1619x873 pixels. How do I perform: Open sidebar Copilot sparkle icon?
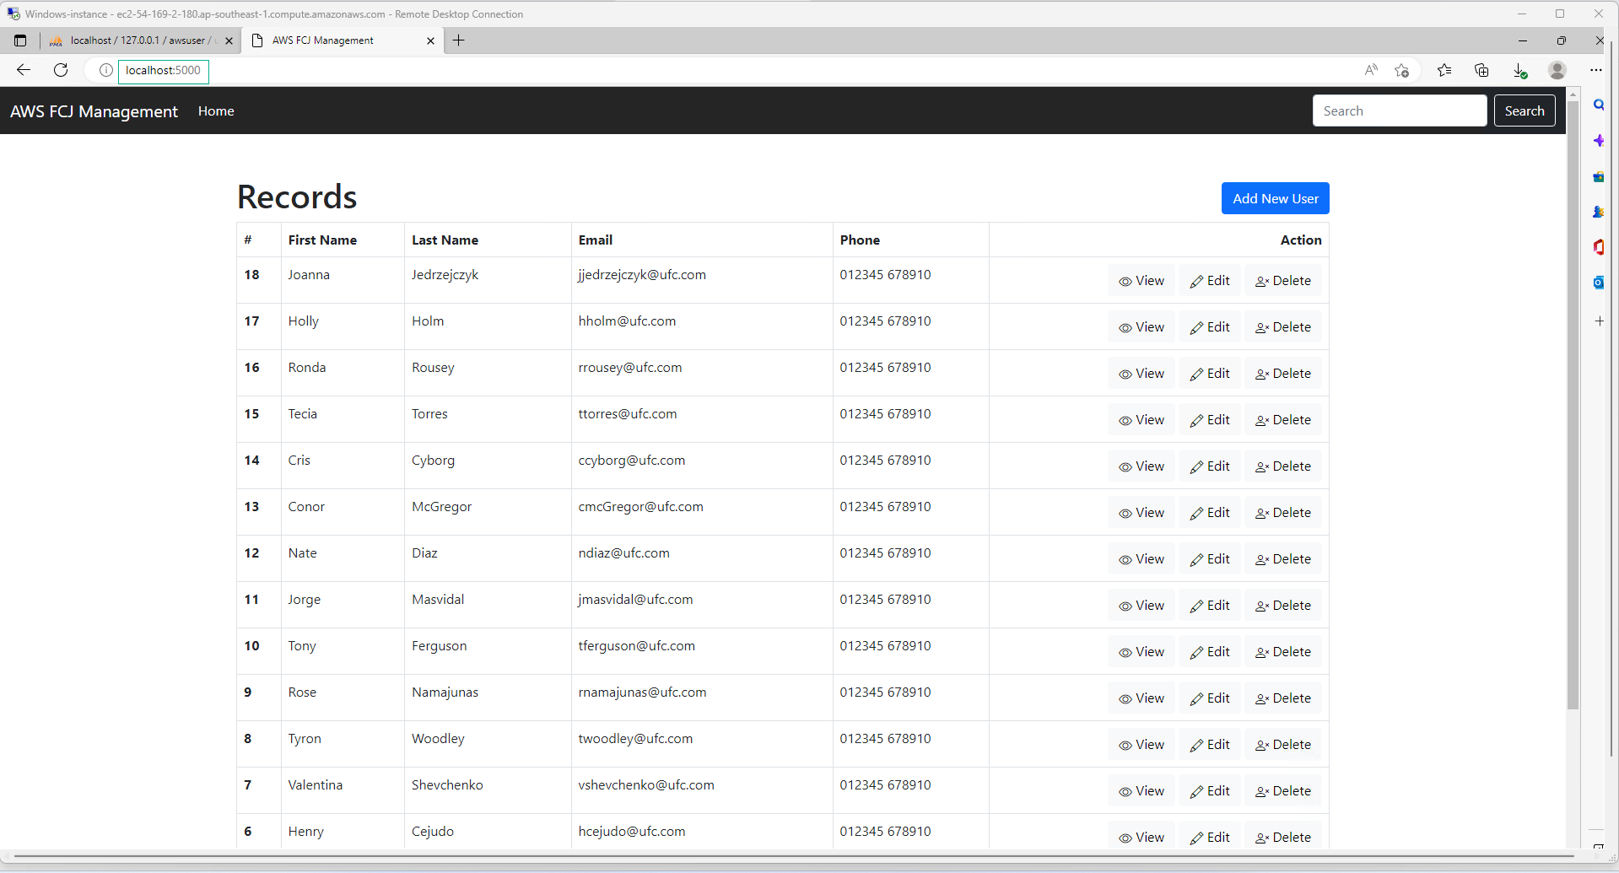tap(1599, 141)
